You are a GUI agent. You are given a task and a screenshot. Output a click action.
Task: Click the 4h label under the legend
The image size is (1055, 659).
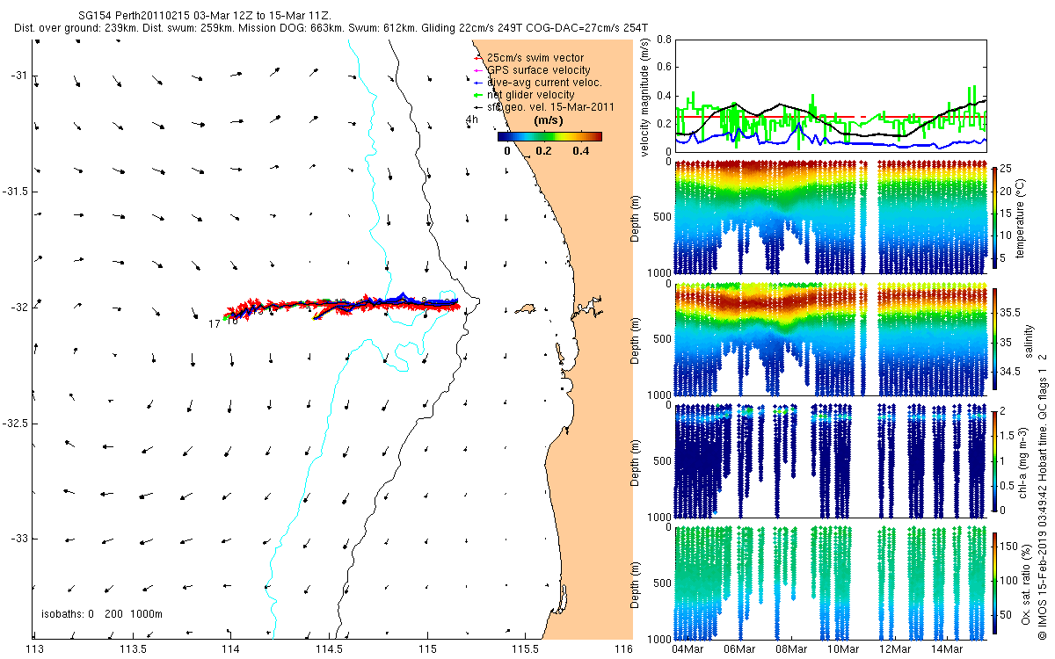pos(472,119)
